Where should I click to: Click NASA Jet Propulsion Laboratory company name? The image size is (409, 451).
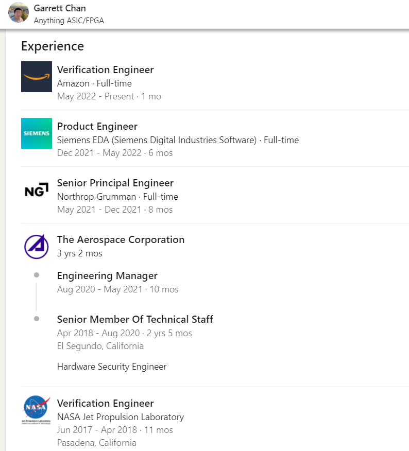pyautogui.click(x=120, y=417)
